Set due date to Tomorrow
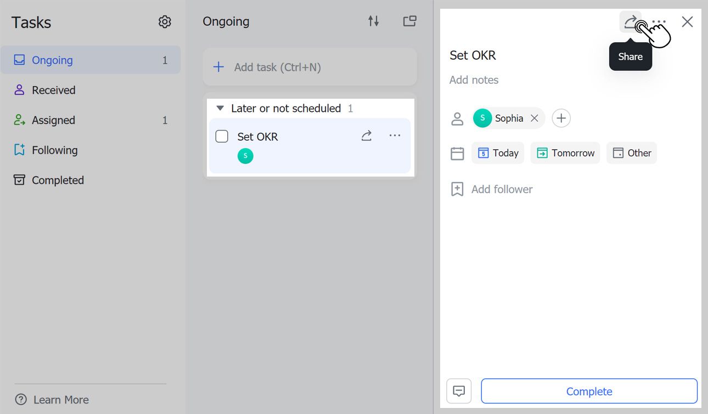708x414 pixels. point(565,153)
